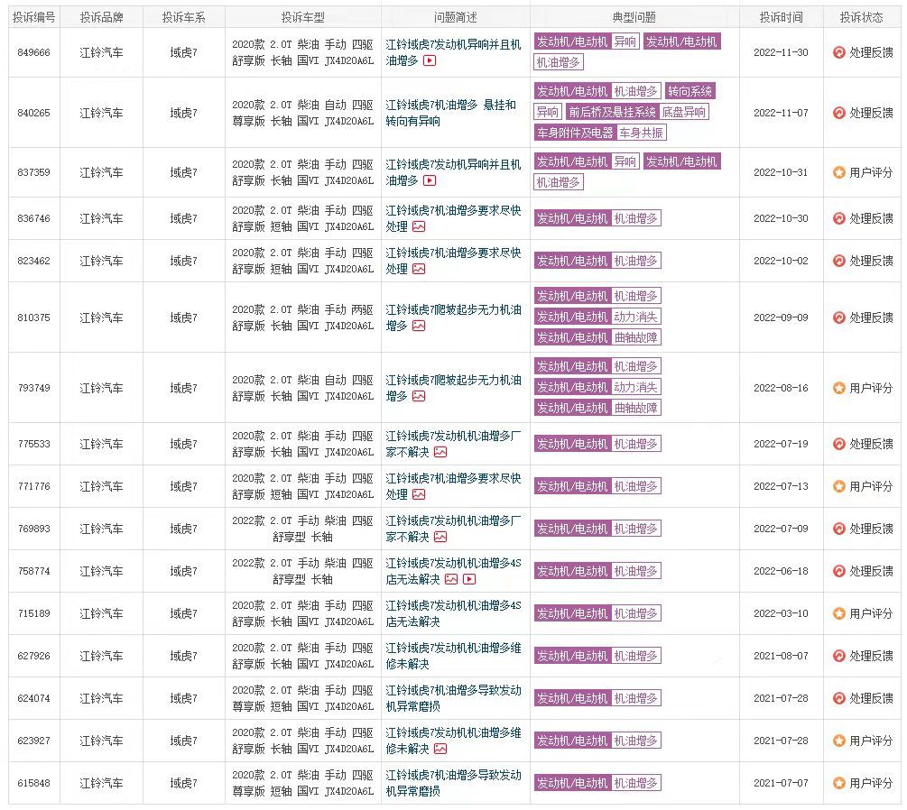Select complaint number 769893
The width and height of the screenshot is (907, 810).
(34, 529)
